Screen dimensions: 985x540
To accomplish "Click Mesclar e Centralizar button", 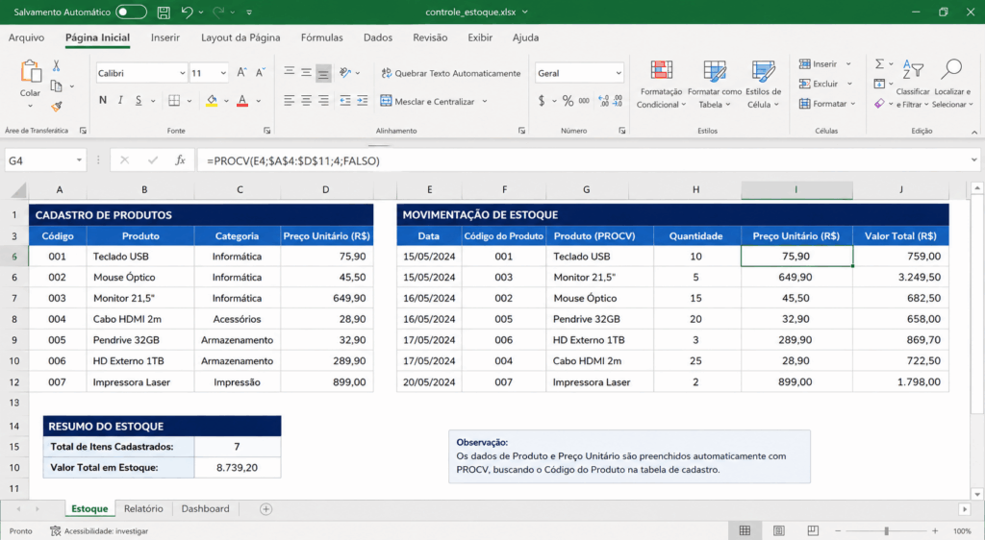I will click(x=427, y=101).
